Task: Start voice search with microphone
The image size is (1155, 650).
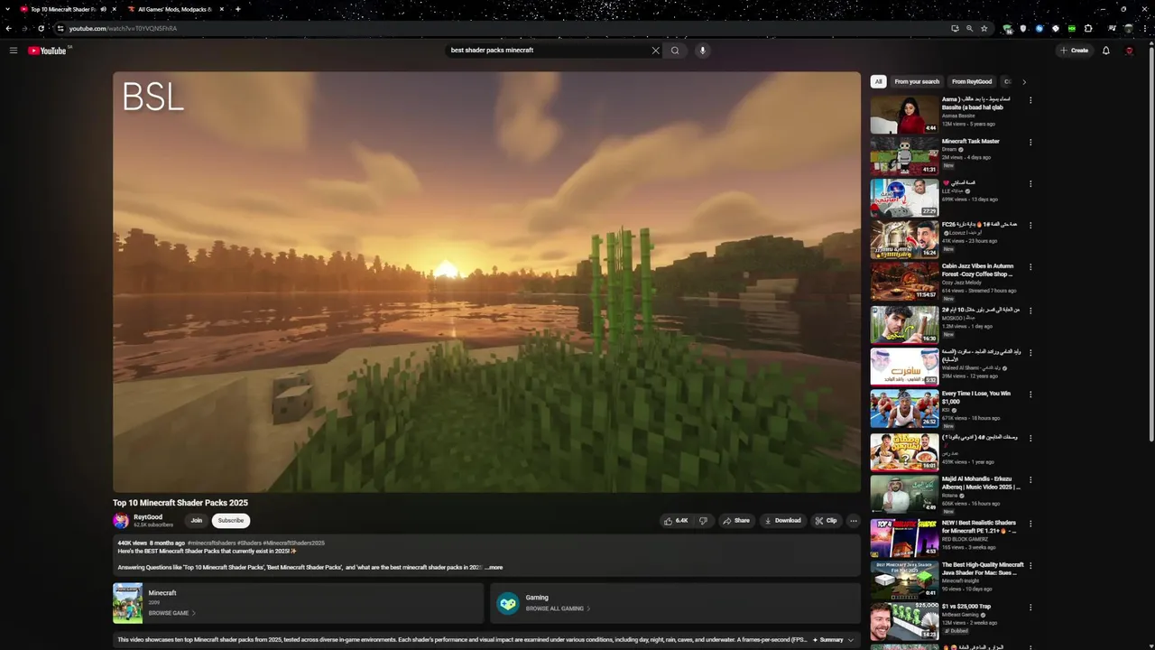Action: click(x=702, y=51)
